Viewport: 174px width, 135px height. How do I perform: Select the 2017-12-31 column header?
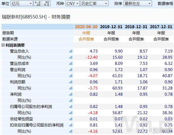click(x=161, y=27)
